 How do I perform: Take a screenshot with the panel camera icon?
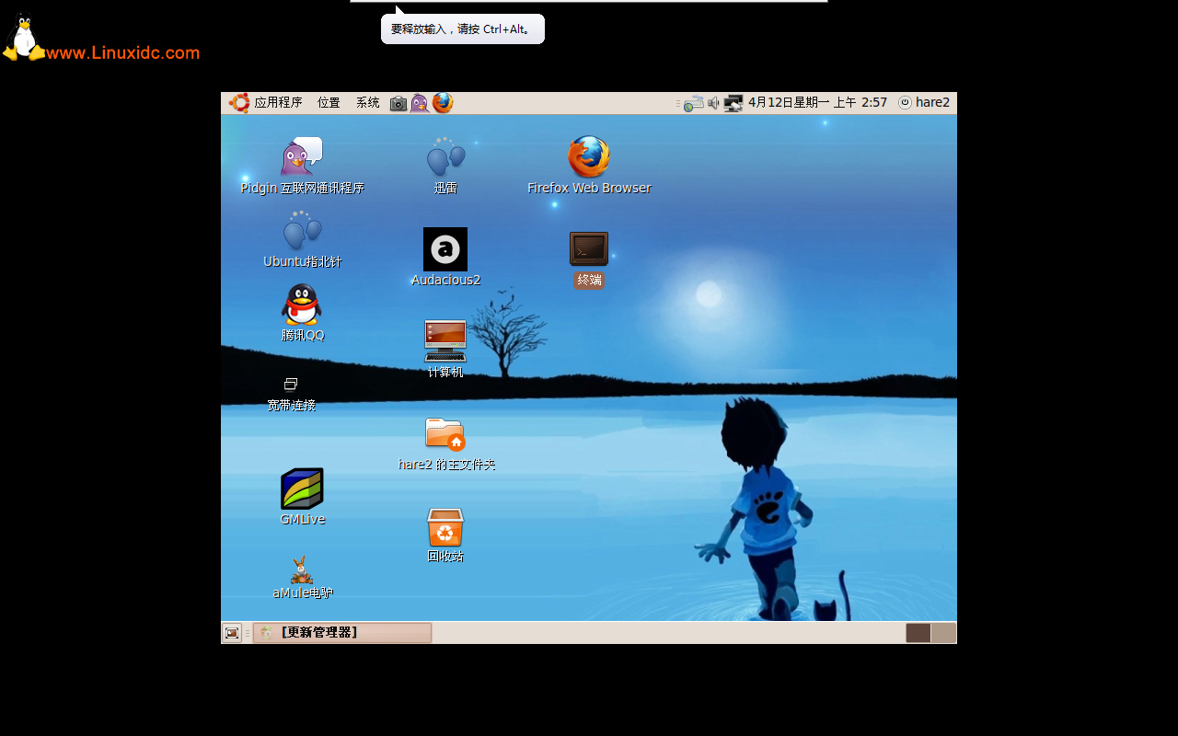(x=398, y=102)
